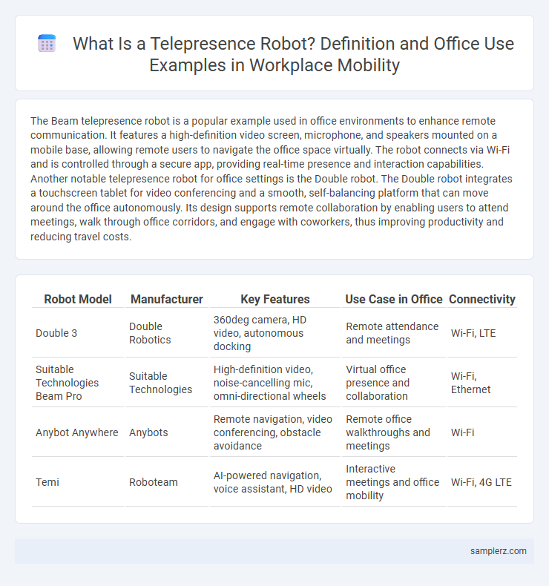Screen dimensions: 549x586
Task: Click the 360deg camera, HD video cell
Action: click(275, 333)
